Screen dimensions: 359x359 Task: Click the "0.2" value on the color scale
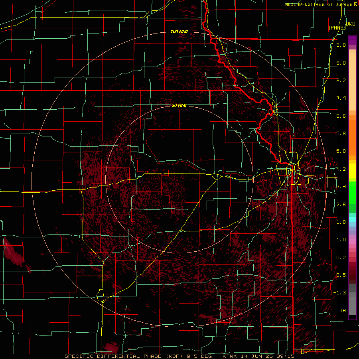[341, 258]
